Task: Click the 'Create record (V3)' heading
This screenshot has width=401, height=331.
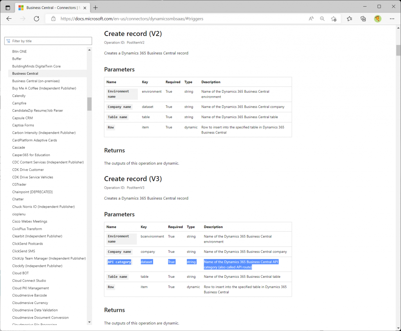Action: (x=133, y=179)
